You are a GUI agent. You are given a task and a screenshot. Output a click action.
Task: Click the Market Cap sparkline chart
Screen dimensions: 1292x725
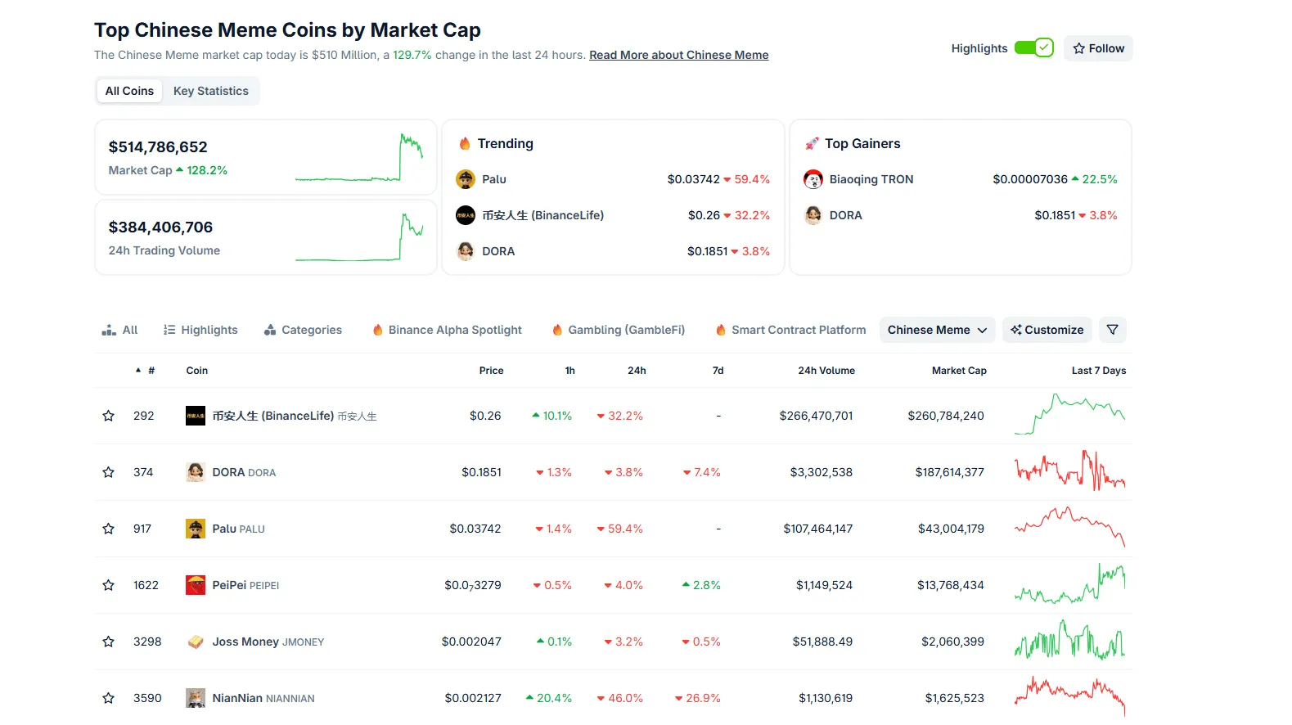point(359,158)
